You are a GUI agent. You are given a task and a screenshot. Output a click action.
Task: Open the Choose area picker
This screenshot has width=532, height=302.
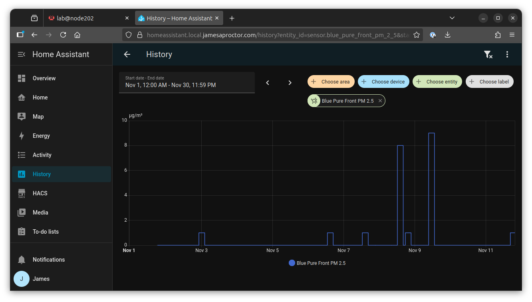[x=331, y=81]
